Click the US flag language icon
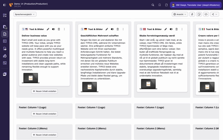This screenshot has width=223, height=140. coord(27,29)
